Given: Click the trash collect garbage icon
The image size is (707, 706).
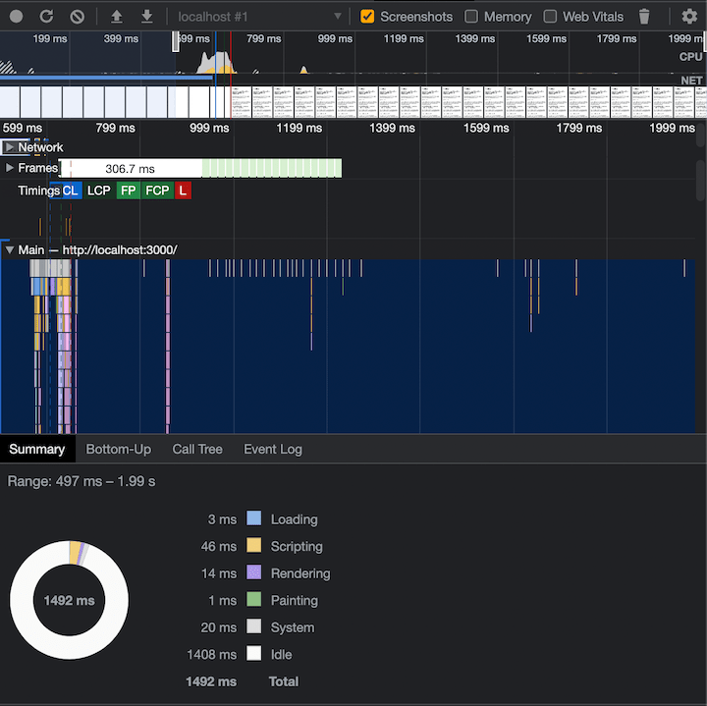Looking at the screenshot, I should (644, 17).
